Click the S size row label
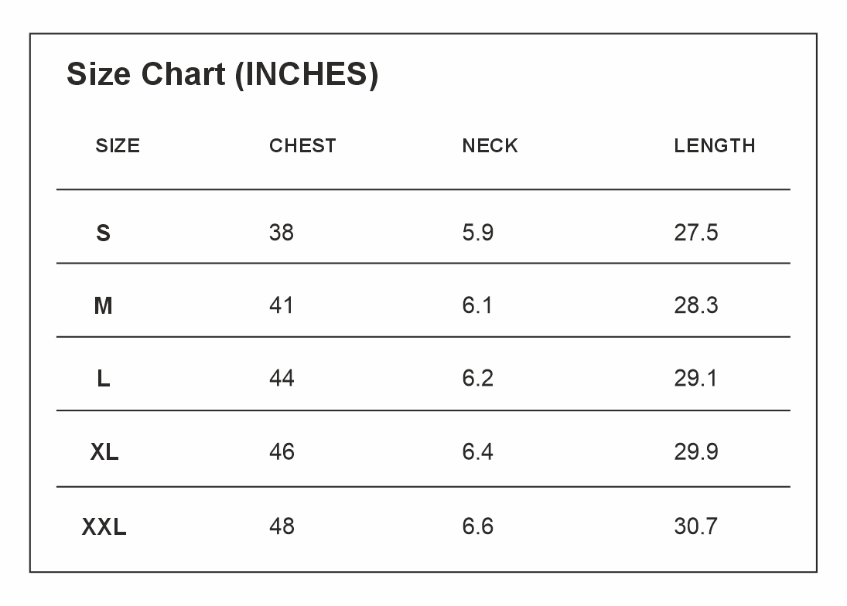Image resolution: width=847 pixels, height=606 pixels. click(x=103, y=233)
